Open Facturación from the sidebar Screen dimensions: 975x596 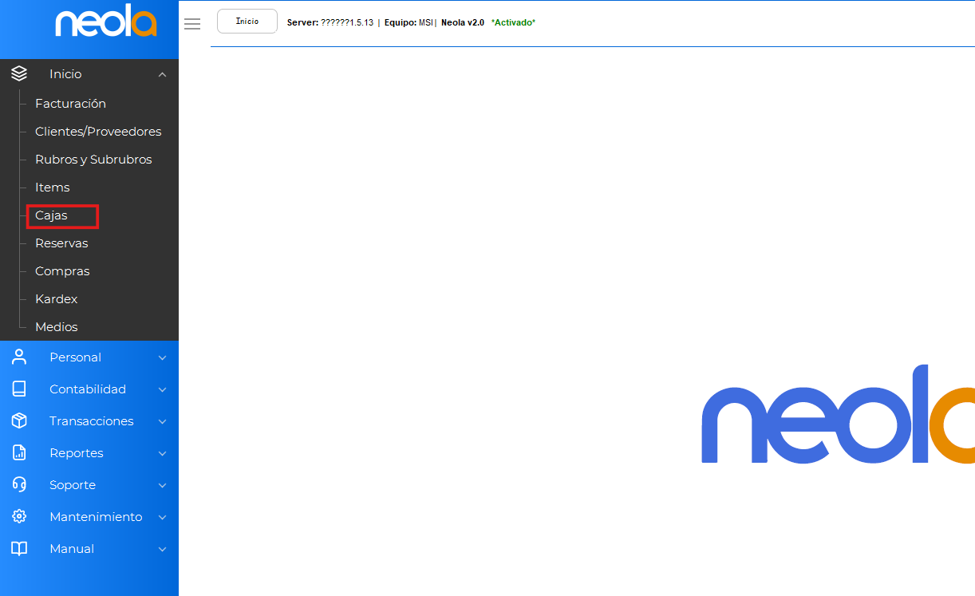click(x=70, y=104)
